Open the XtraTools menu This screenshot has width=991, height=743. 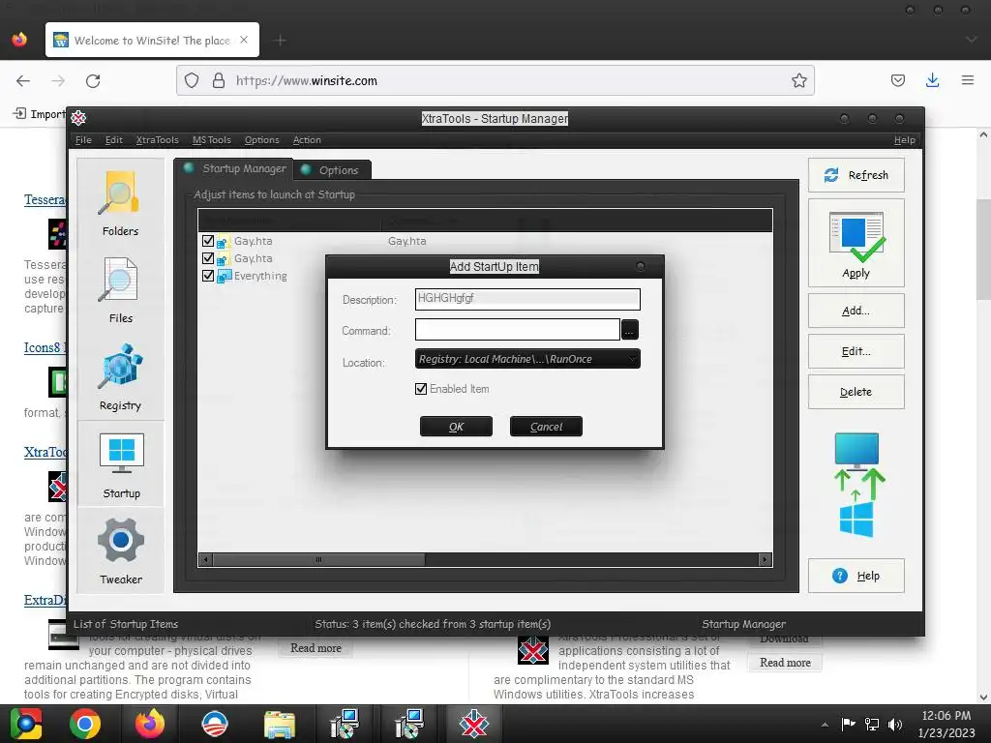(158, 139)
